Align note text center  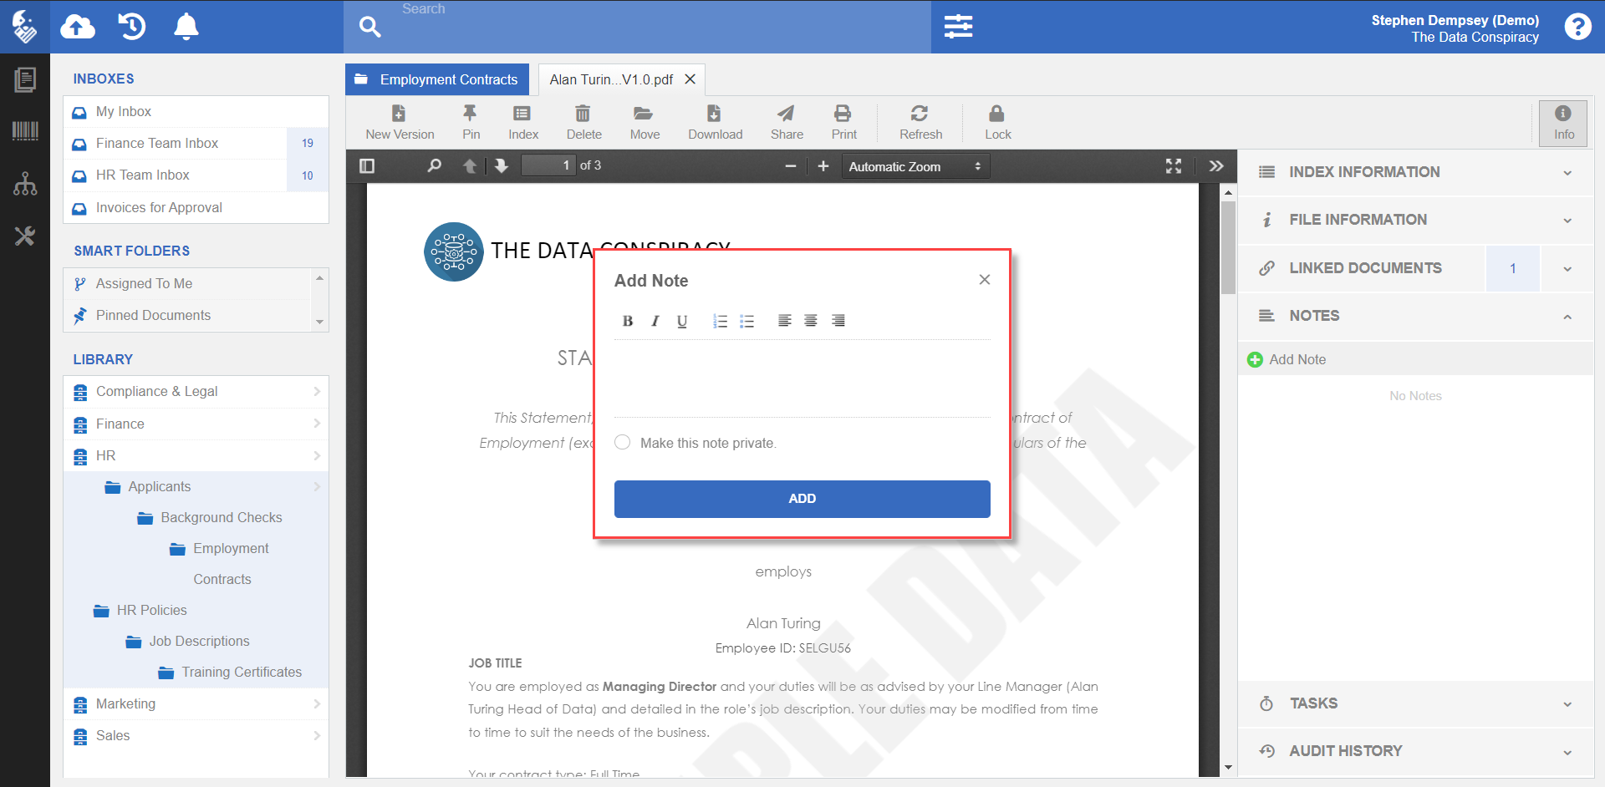811,321
